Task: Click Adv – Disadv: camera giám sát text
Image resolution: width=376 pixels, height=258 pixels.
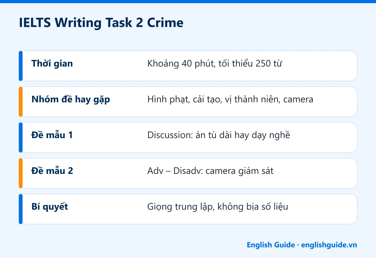Action: point(210,171)
